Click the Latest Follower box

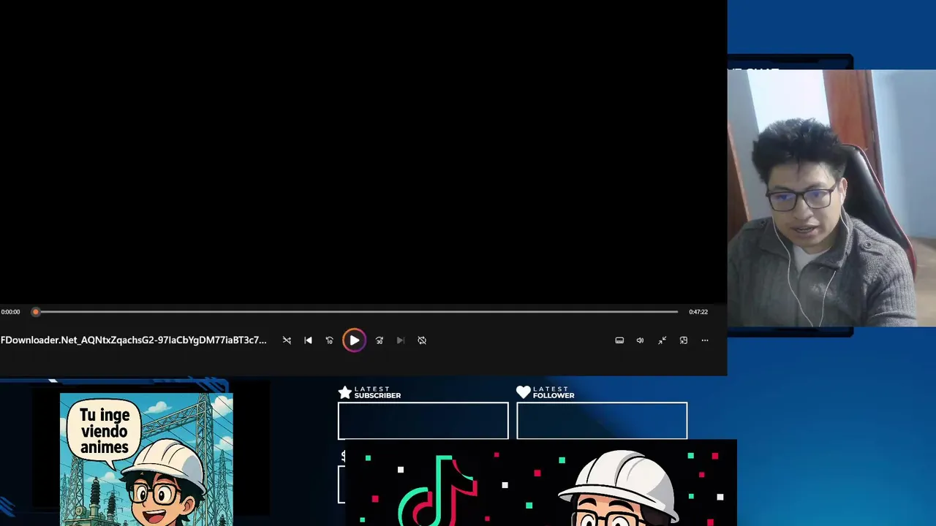tap(602, 421)
